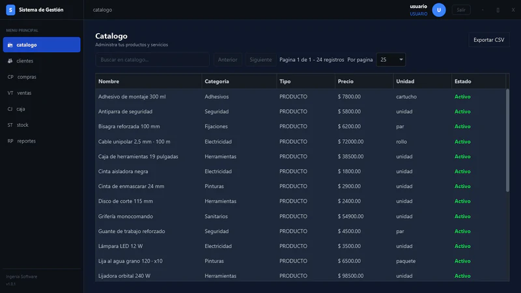This screenshot has height=293, width=521.
Task: Select row Lámpara LED 12 W
Action: pyautogui.click(x=301, y=246)
